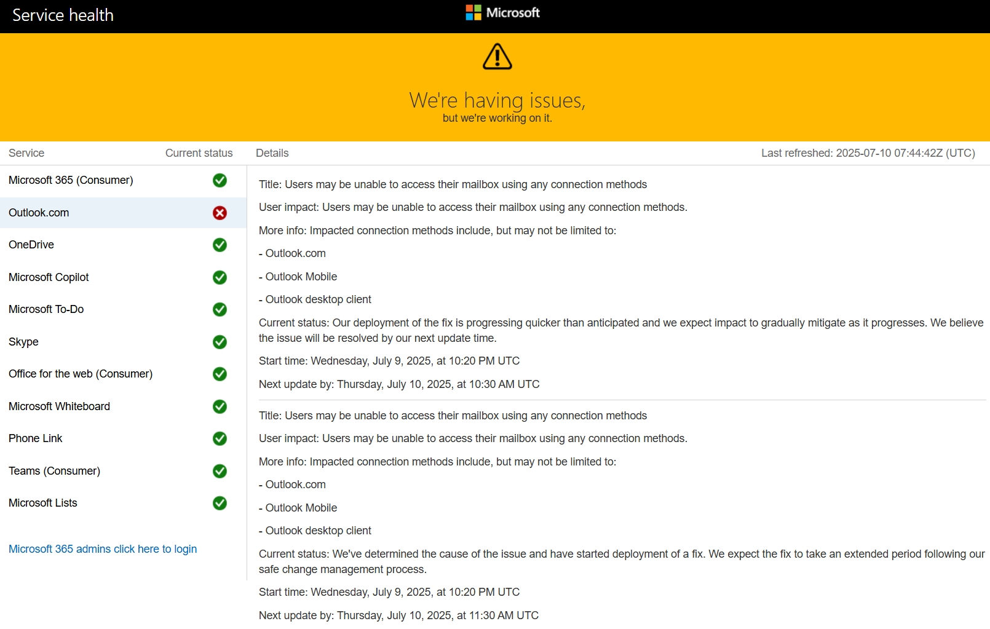Click the red error status icon for Outlook.com
The width and height of the screenshot is (990, 629).
coord(220,213)
